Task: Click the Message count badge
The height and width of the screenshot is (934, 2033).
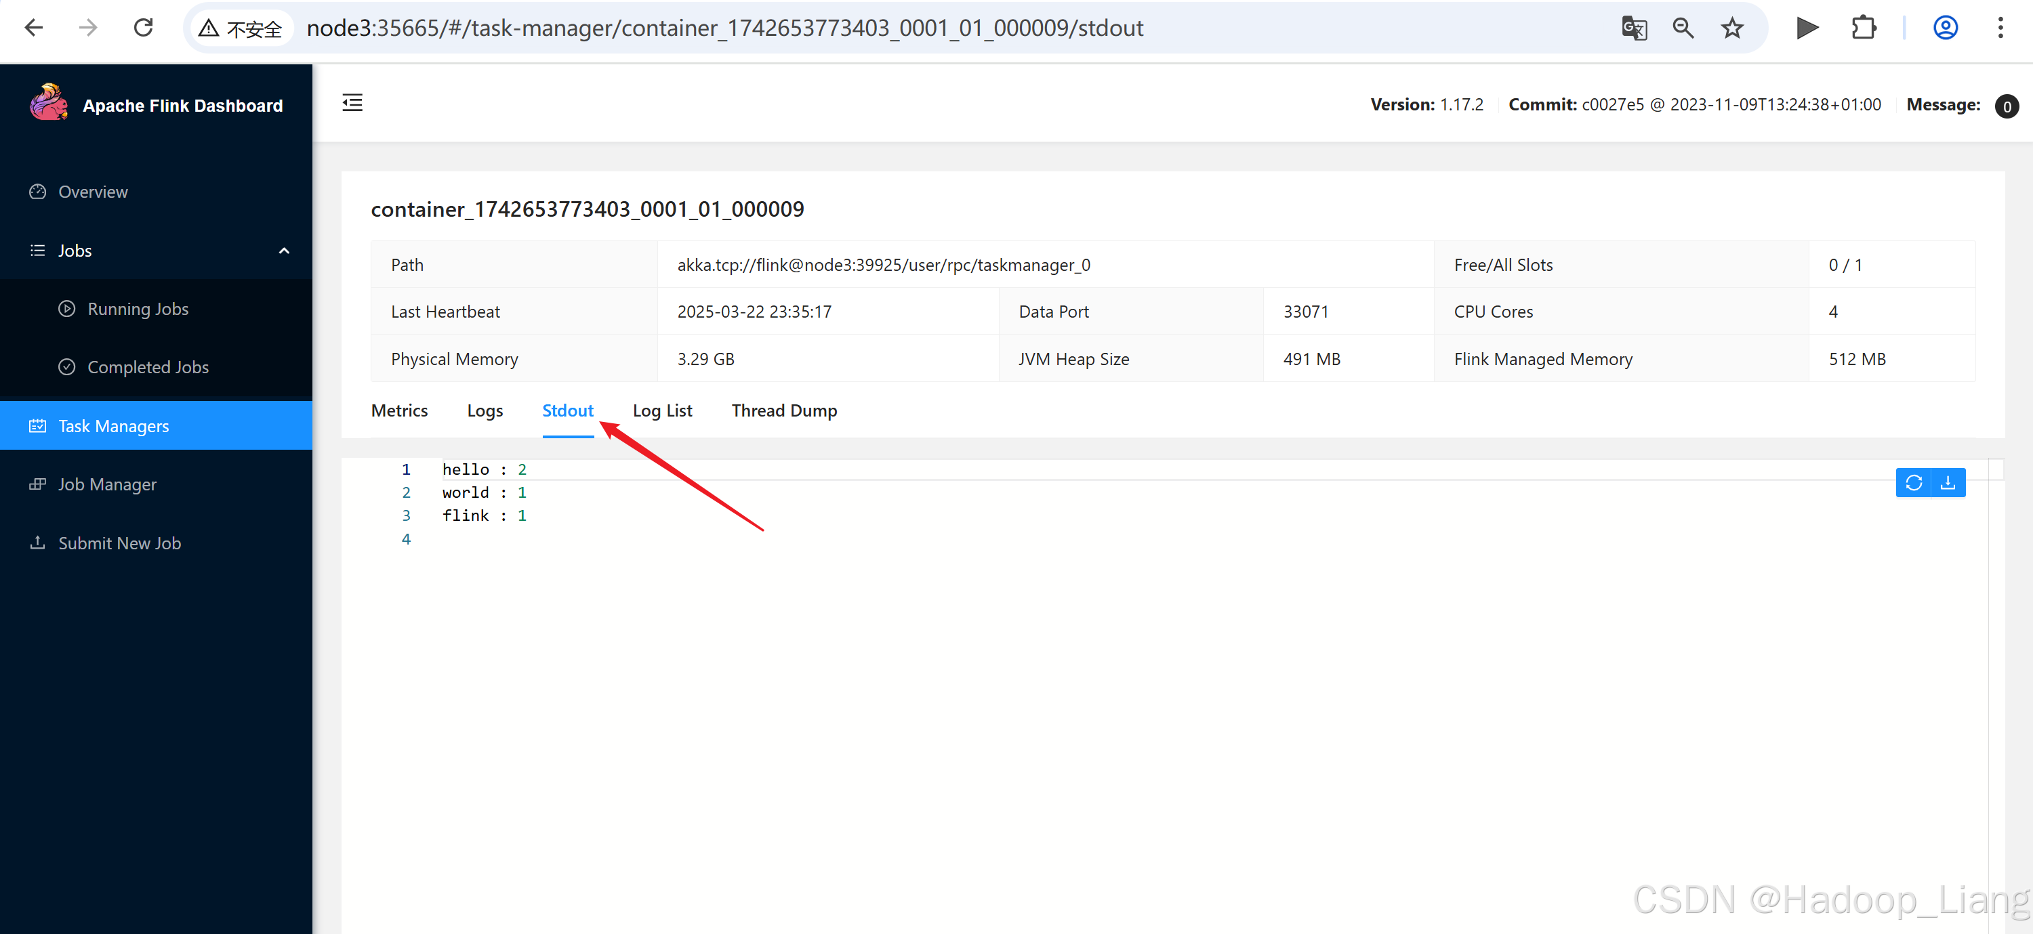Action: (x=2006, y=106)
